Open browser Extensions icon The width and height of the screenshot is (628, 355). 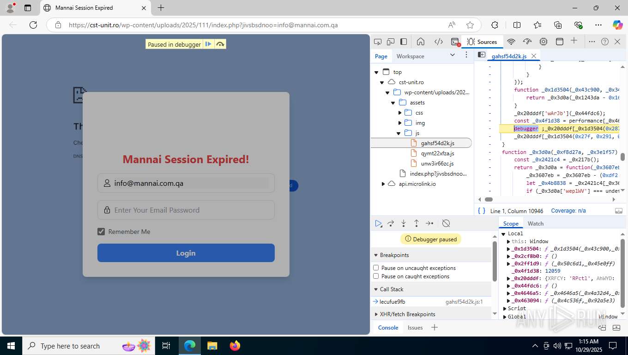pyautogui.click(x=495, y=25)
